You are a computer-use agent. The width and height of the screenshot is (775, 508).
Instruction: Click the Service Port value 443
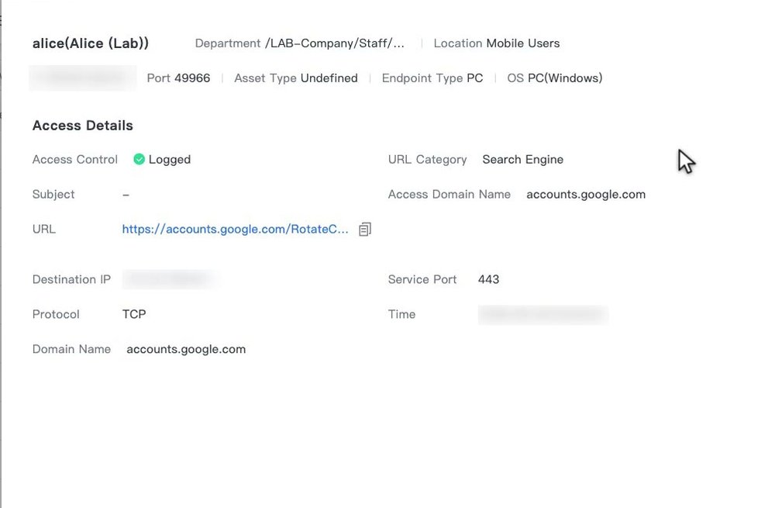(488, 279)
